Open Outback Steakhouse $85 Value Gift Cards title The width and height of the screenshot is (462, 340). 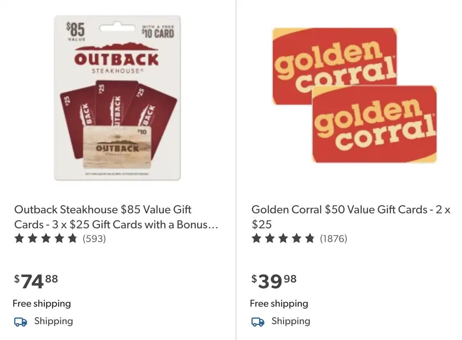coord(116,217)
